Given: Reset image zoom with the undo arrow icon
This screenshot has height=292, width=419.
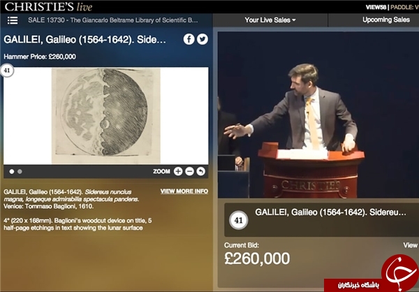Looking at the screenshot, I should pyautogui.click(x=200, y=171).
